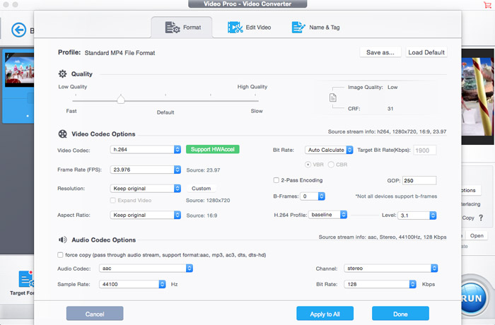Screen dimensions: 495x325
Task: Click the Quality gear icon
Action: pos(62,74)
